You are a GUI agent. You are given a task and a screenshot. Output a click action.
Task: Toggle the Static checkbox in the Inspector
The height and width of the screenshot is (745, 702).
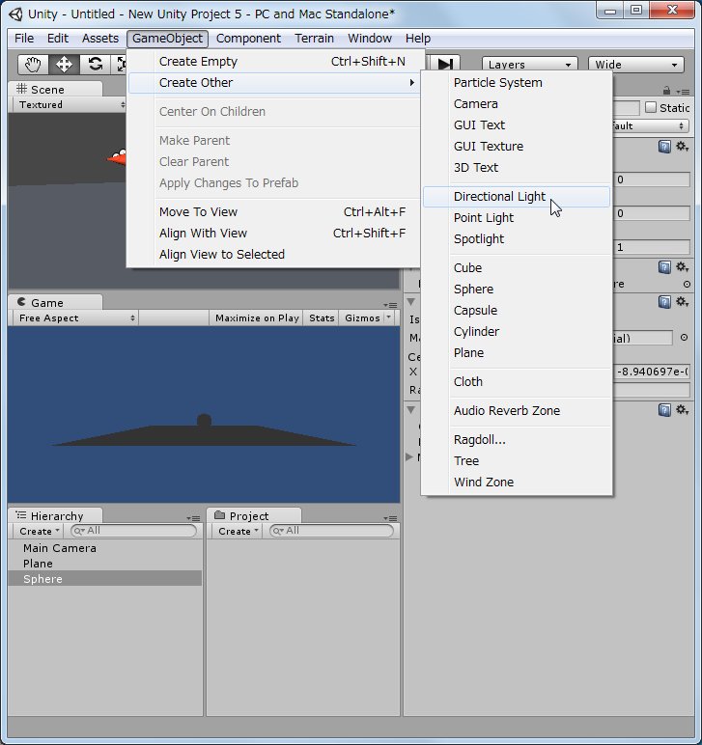(x=650, y=108)
